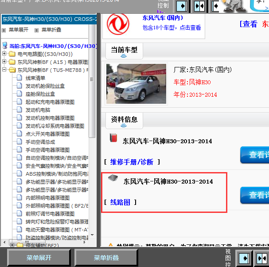Click 查看详 button beside 线路图

pyautogui.click(x=254, y=195)
